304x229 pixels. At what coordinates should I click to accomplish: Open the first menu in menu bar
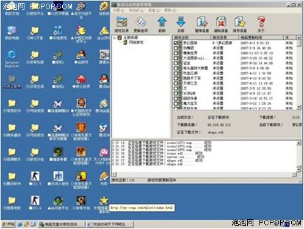pos(118,10)
